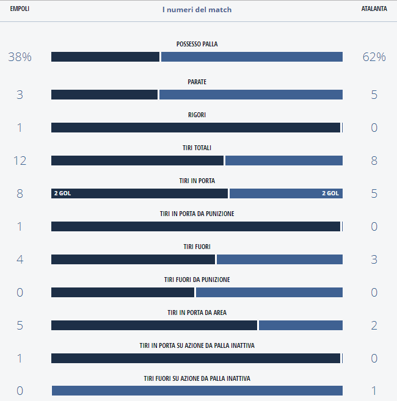This screenshot has width=397, height=401.
Task: Click Empoli's '2 GOL' label on the bar
Action: click(x=62, y=193)
